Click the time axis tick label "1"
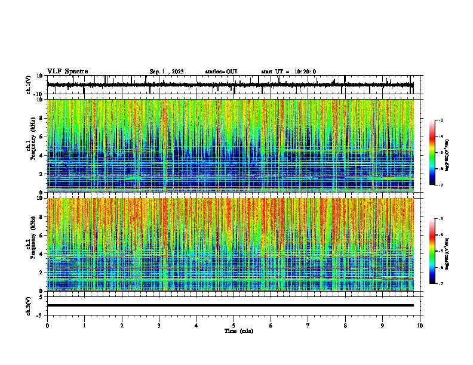 [x=85, y=326]
